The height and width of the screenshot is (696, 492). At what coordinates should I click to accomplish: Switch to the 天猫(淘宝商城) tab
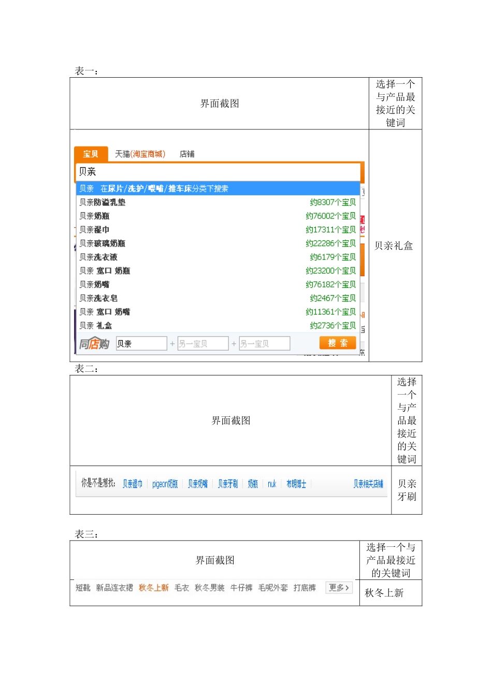pos(140,154)
